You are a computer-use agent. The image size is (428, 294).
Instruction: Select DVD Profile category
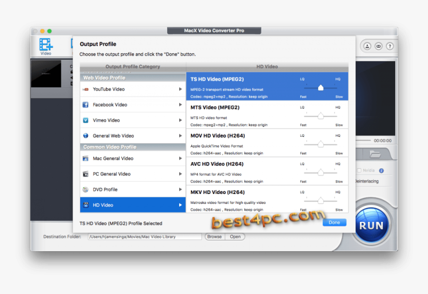(x=133, y=190)
